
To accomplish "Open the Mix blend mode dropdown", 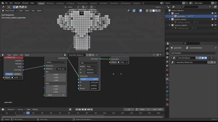I will pos(89,63).
